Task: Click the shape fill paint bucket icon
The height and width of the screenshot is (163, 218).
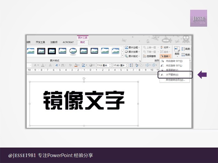Action: pos(76,65)
